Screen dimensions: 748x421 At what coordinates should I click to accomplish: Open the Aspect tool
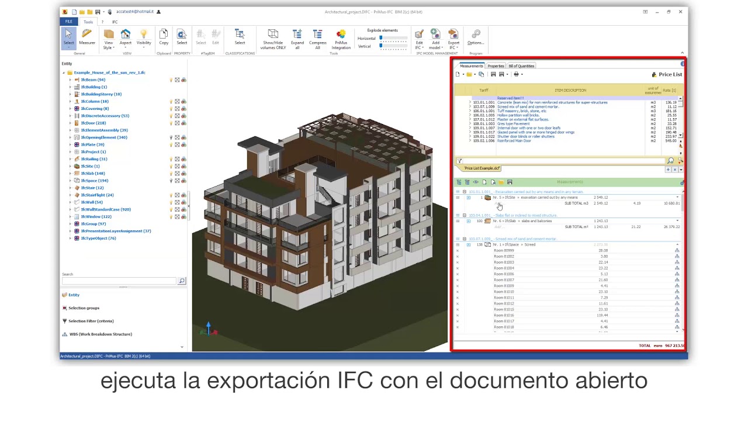[x=126, y=38]
